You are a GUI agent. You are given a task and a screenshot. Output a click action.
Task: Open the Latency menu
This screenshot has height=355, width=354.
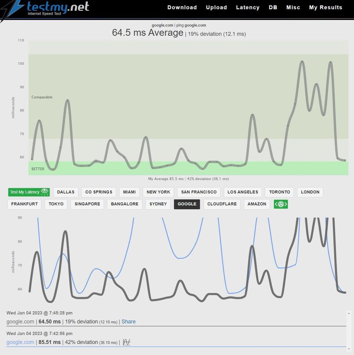point(248,7)
